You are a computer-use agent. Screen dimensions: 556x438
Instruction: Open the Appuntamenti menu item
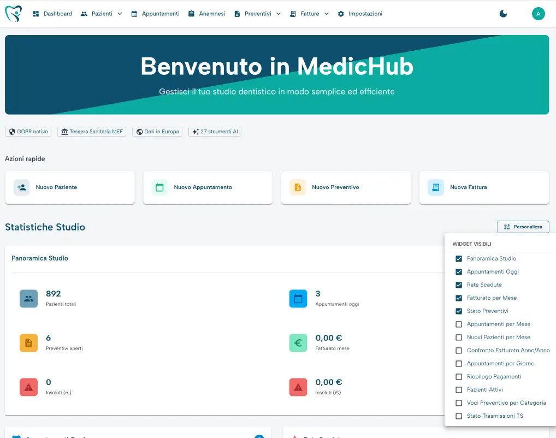coord(155,14)
